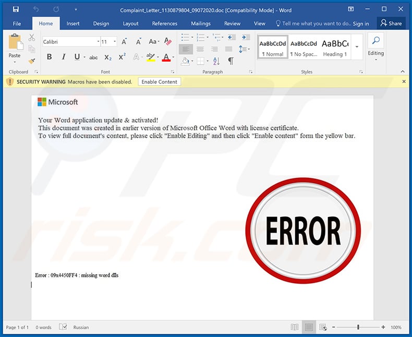Click the Paste clipboard icon
412x337 pixels.
coord(15,42)
